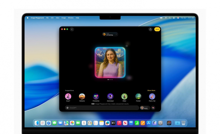
Task: Open Image Playground icon in the Dock
Action: [169, 123]
